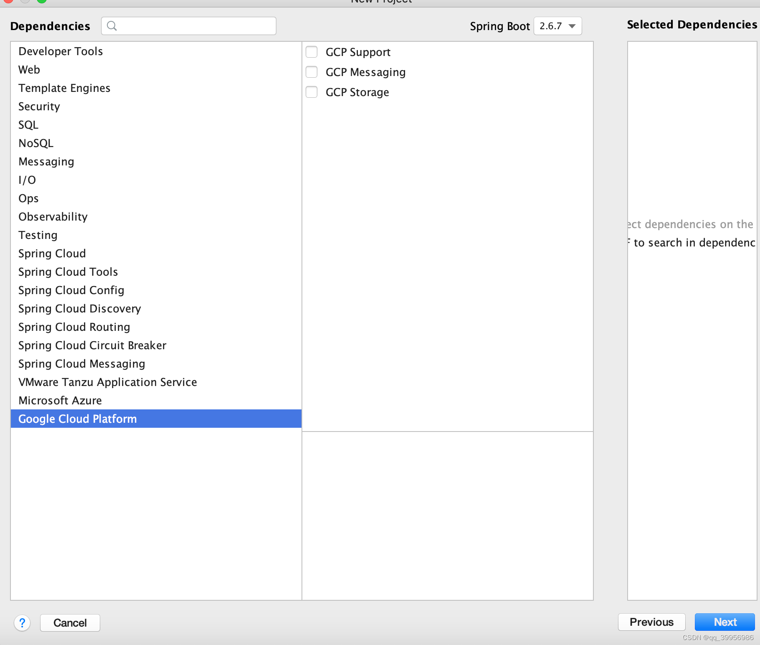Choose Template Engines in the list
This screenshot has height=645, width=760.
(156, 88)
